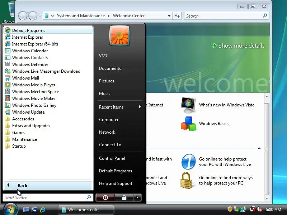Image resolution: width=287 pixels, height=215 pixels.
Task: Switch between windows Quick Launch icon
Action: tap(34, 210)
